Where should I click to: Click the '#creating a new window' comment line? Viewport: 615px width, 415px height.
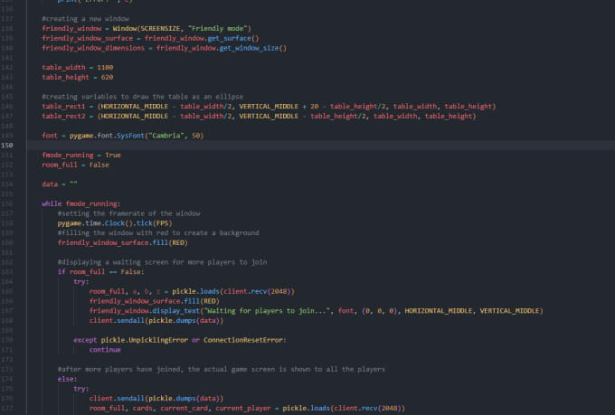[85, 19]
